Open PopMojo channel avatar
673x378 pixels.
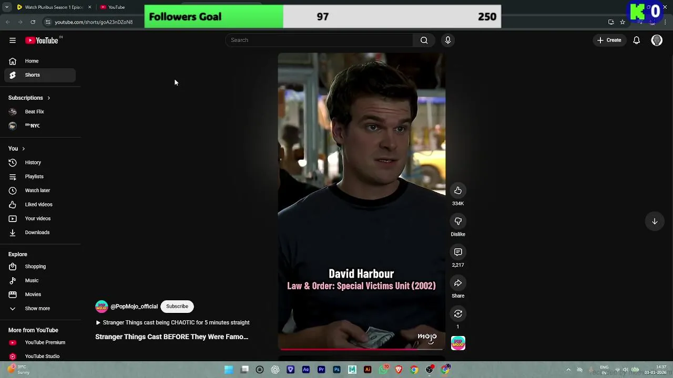click(101, 307)
